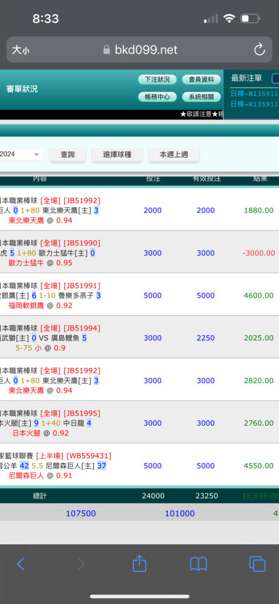279x604 pixels.
Task: Expand the 2024 date dropdown
Action: 21,155
